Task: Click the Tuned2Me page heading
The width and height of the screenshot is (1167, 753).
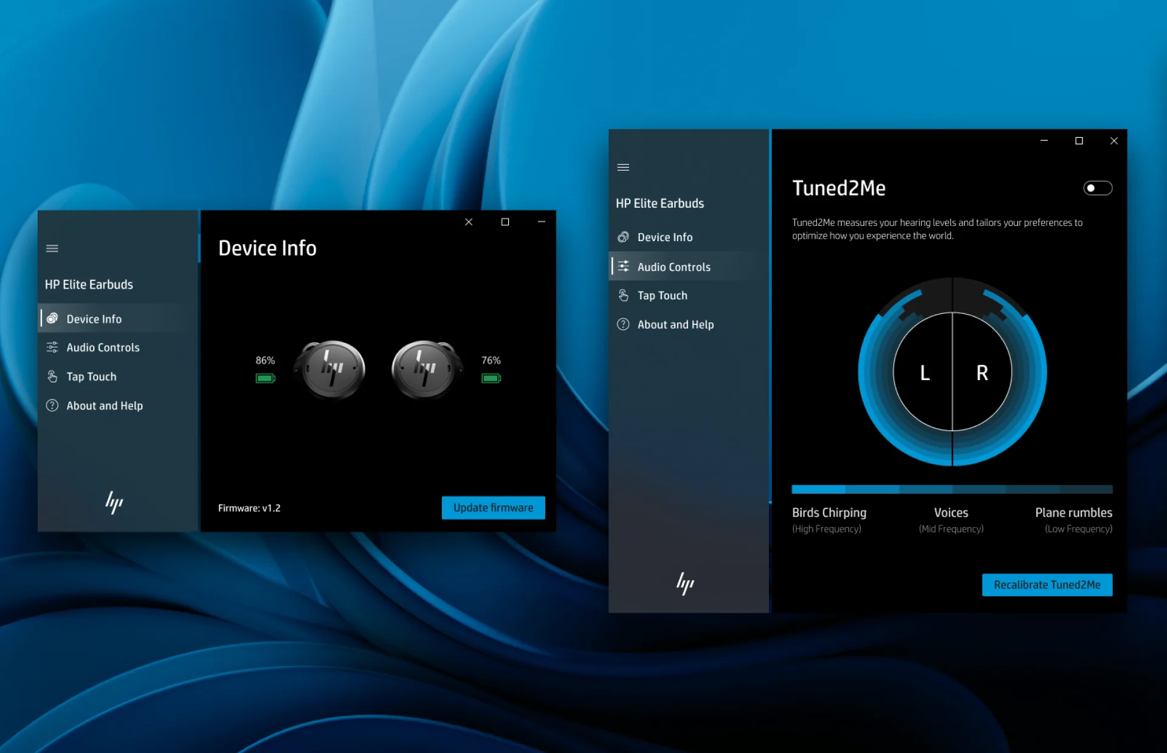Action: click(x=839, y=188)
